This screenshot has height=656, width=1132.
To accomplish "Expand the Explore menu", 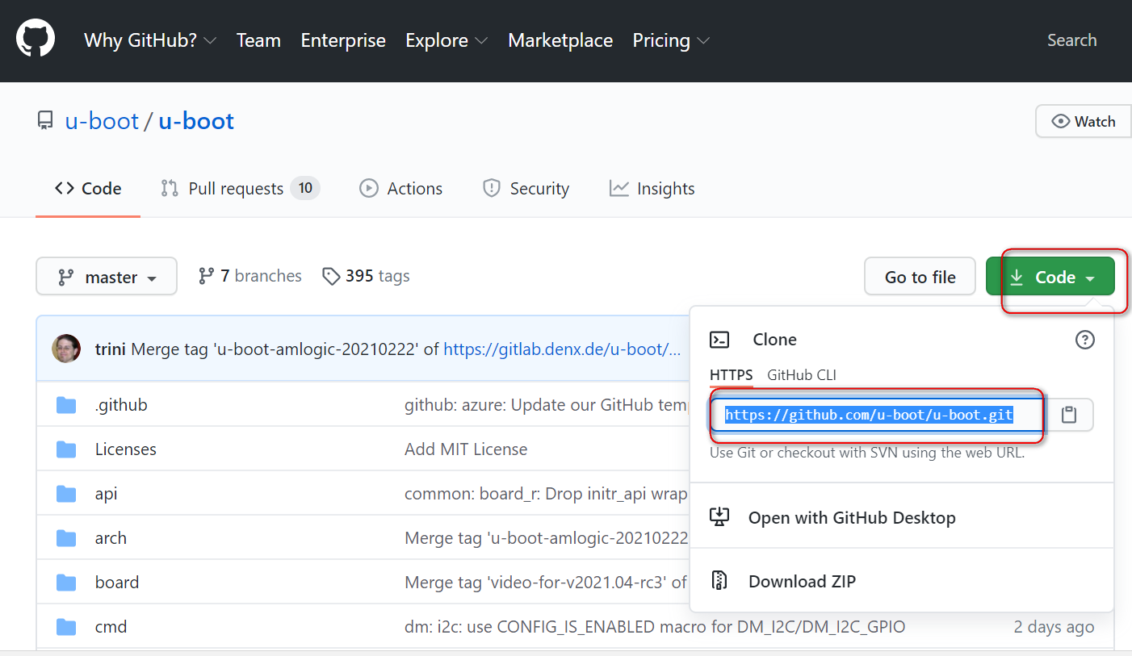I will coord(447,40).
